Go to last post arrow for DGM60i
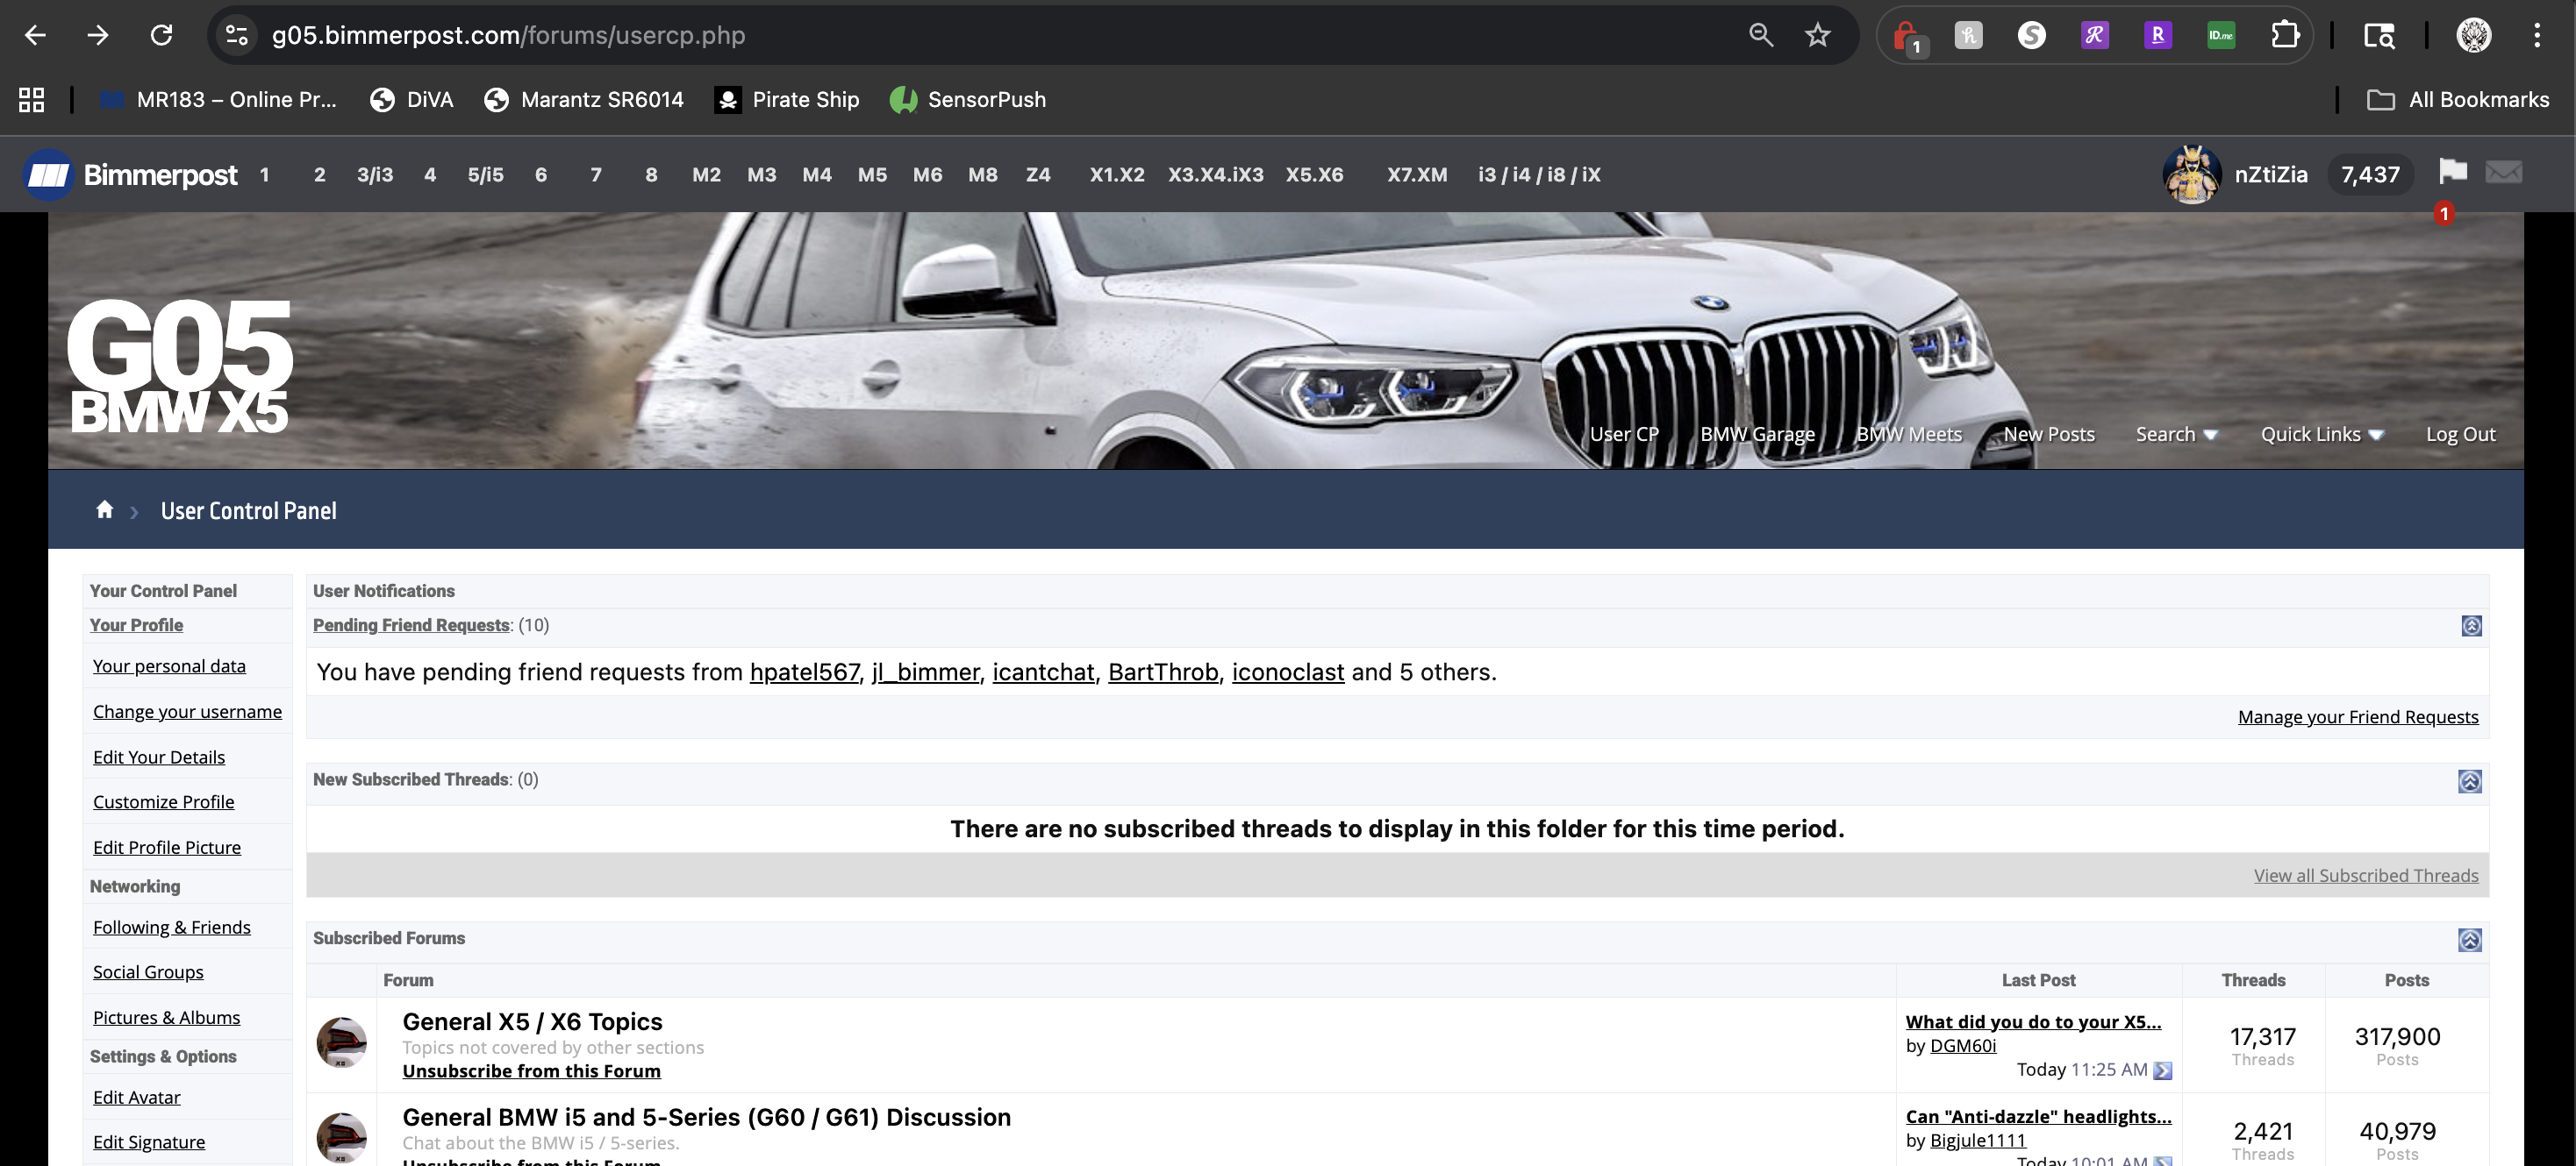 coord(2162,1070)
